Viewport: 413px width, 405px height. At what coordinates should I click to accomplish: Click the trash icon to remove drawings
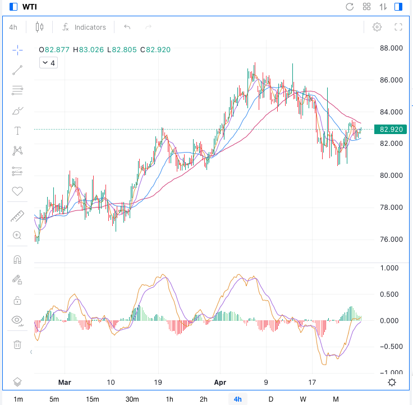coord(17,344)
